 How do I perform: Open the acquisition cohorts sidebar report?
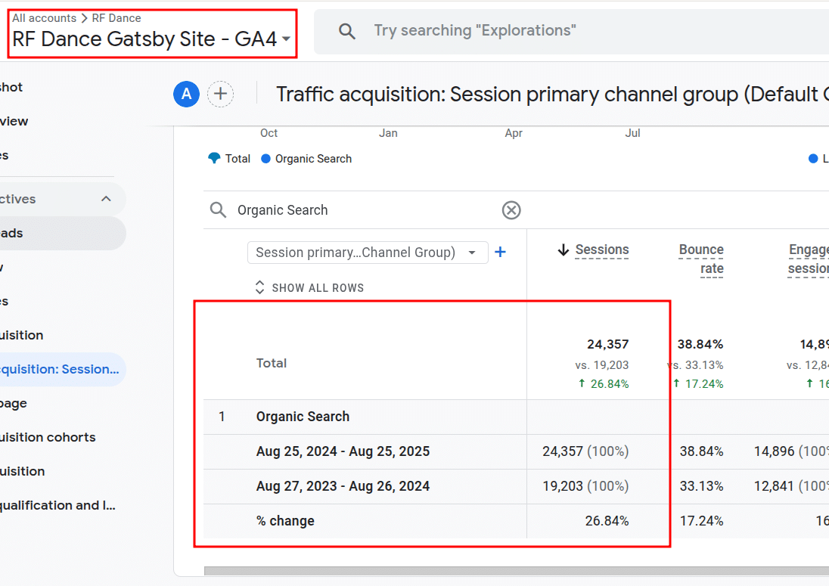(48, 438)
